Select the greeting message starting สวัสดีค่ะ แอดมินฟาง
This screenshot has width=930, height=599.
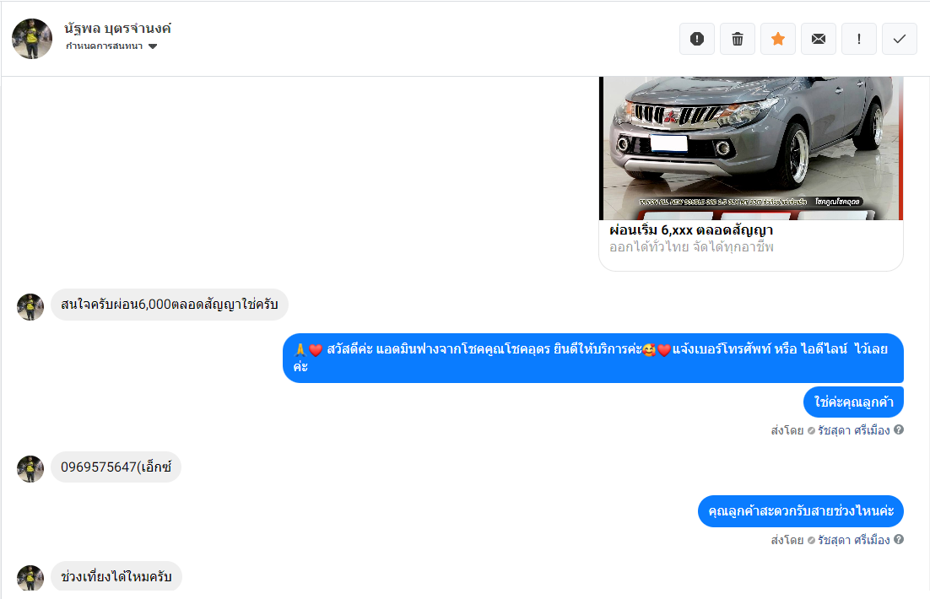pyautogui.click(x=593, y=358)
